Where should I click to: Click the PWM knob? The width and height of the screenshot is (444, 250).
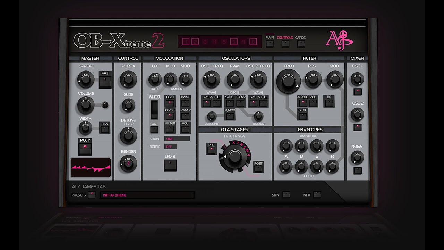click(x=235, y=79)
